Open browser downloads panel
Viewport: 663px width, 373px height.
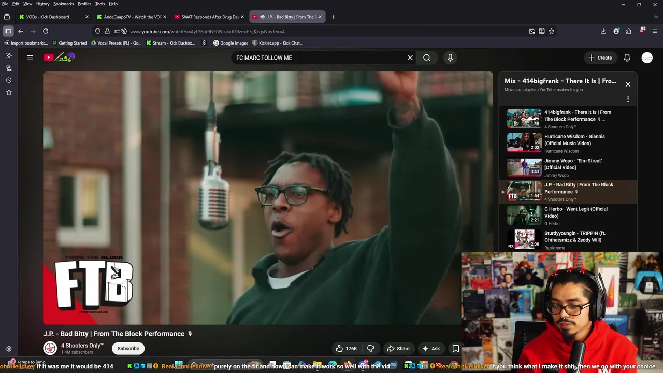tap(603, 31)
